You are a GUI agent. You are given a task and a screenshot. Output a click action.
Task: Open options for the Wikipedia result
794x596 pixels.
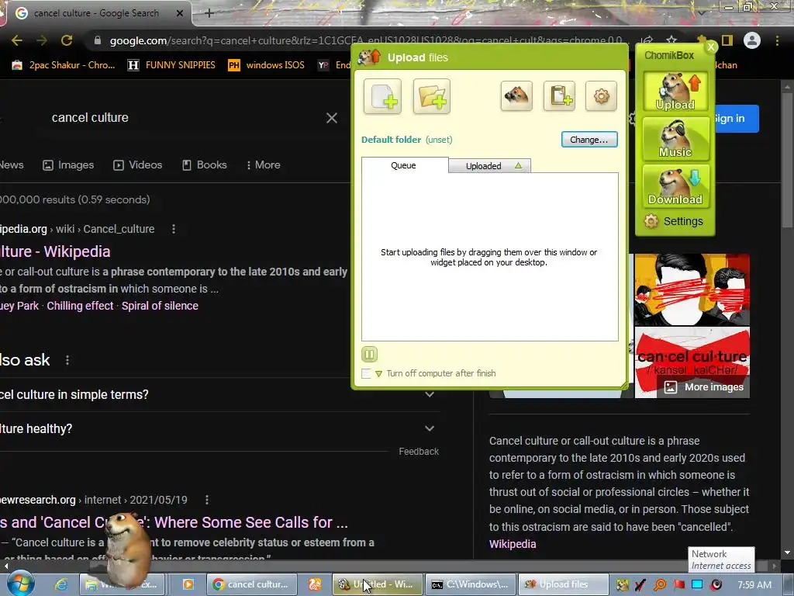click(x=174, y=229)
